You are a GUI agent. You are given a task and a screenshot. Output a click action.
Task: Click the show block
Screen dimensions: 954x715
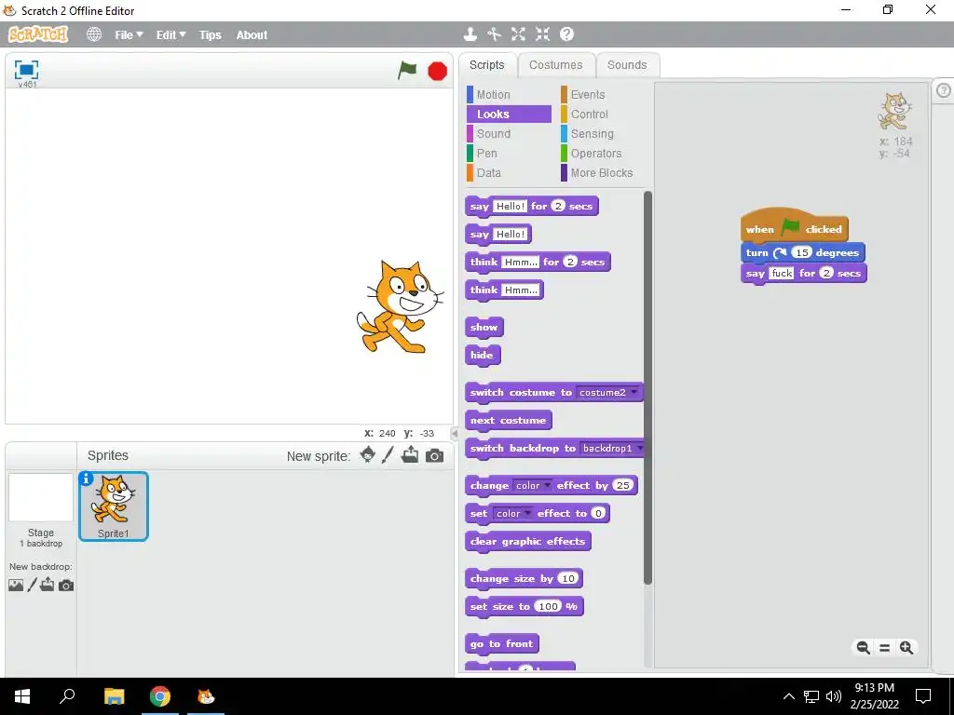tap(484, 328)
